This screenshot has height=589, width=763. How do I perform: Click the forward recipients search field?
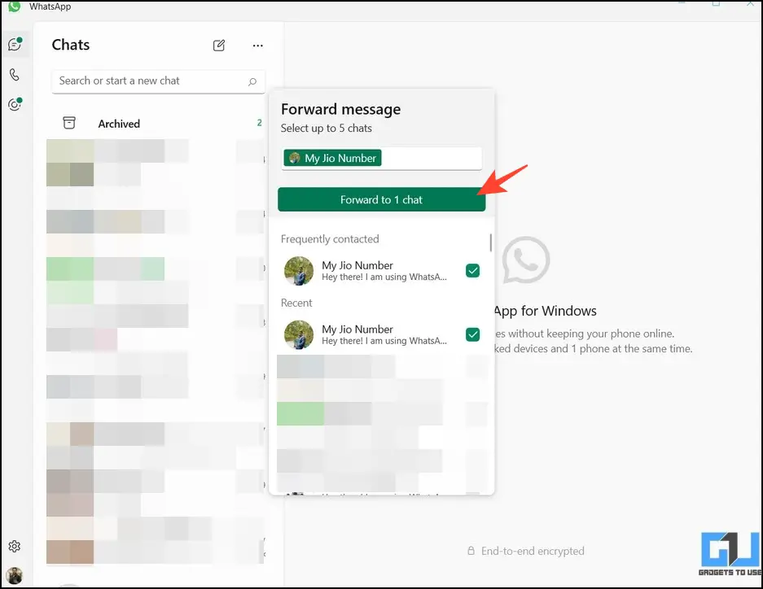coord(381,159)
